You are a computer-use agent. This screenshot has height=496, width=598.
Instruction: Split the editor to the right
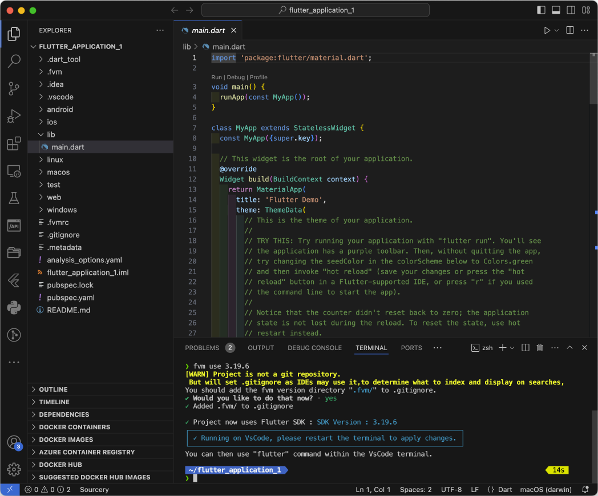tap(570, 30)
